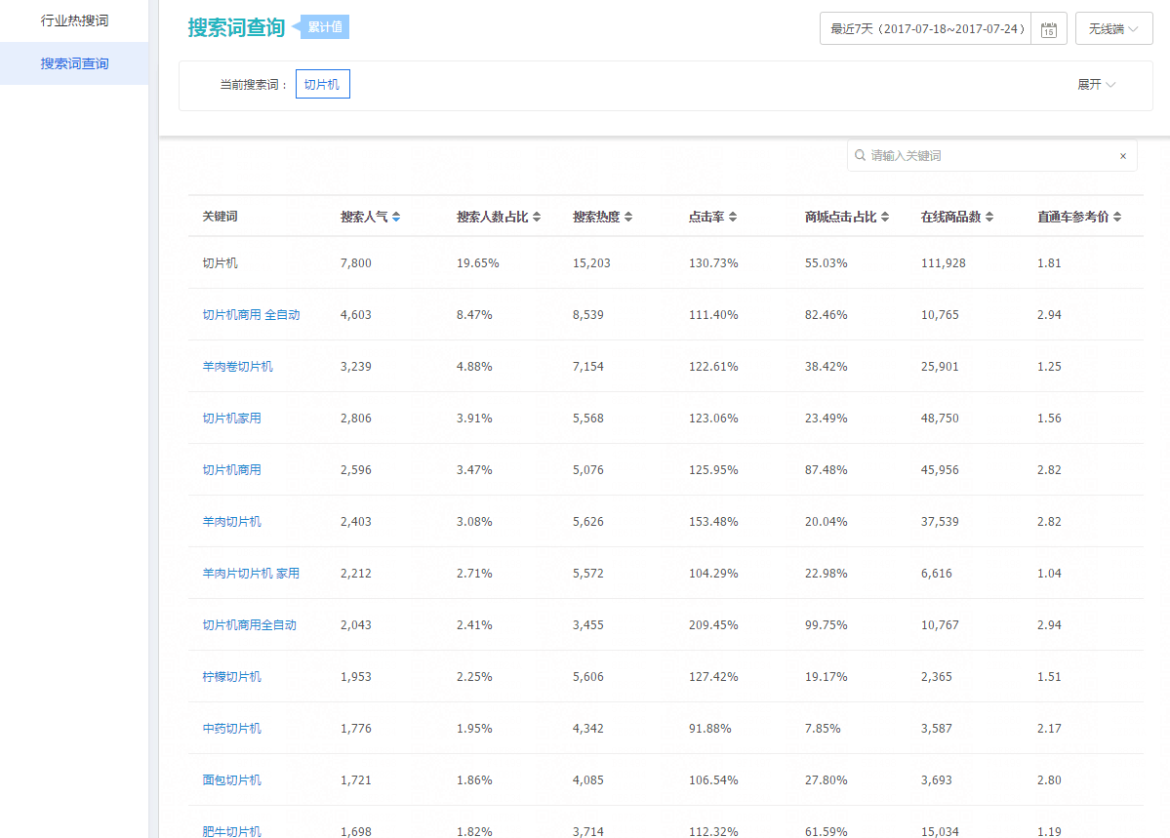Click the 切片机 current search term tag
Viewport: 1170px width, 838px height.
(322, 85)
